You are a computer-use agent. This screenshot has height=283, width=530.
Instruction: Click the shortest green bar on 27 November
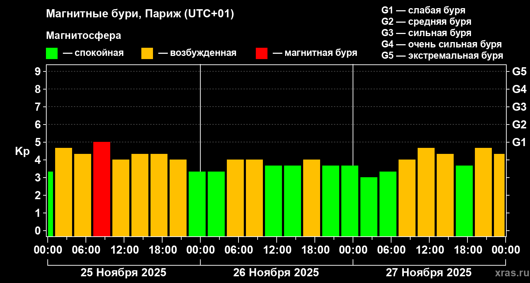(369, 207)
